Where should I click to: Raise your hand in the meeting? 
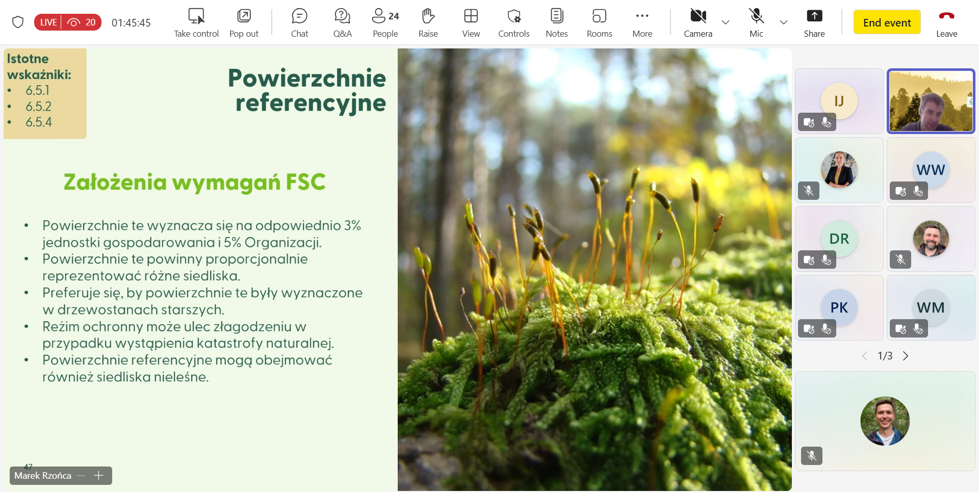[428, 22]
